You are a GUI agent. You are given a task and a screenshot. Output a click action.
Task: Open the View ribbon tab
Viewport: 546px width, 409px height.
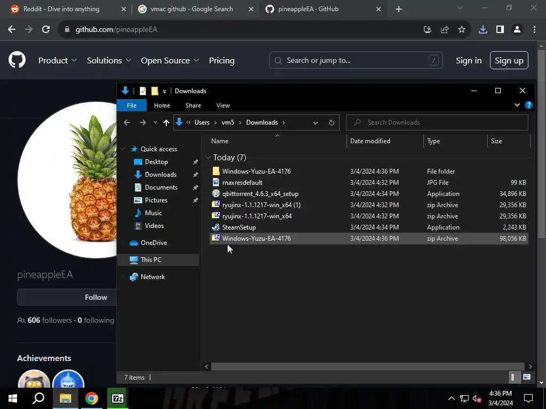[x=223, y=105]
